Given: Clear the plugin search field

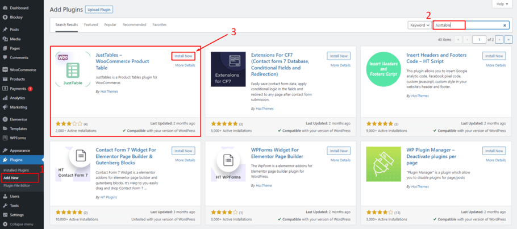Looking at the screenshot, I should click(505, 26).
